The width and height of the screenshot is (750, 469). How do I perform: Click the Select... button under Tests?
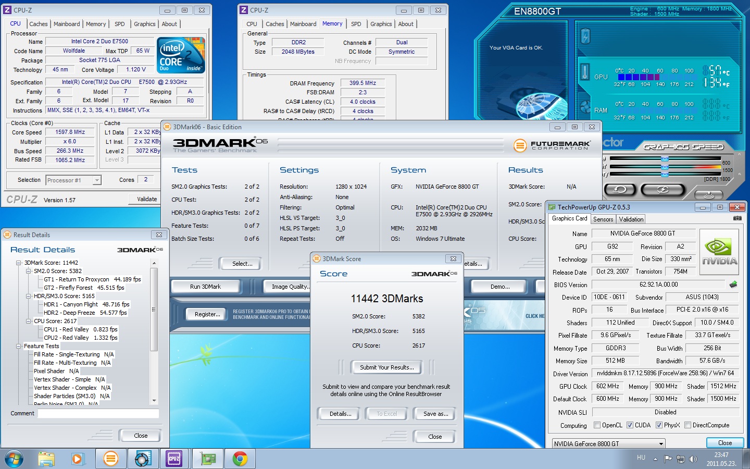(242, 264)
